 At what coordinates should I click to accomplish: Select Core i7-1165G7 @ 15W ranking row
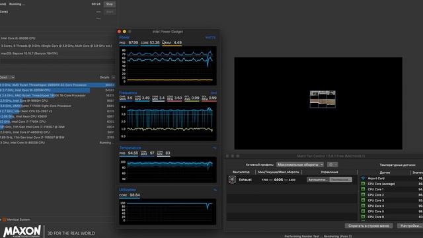[x=58, y=138]
